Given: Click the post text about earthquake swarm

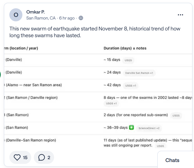Looking at the screenshot, I should coord(95,32).
